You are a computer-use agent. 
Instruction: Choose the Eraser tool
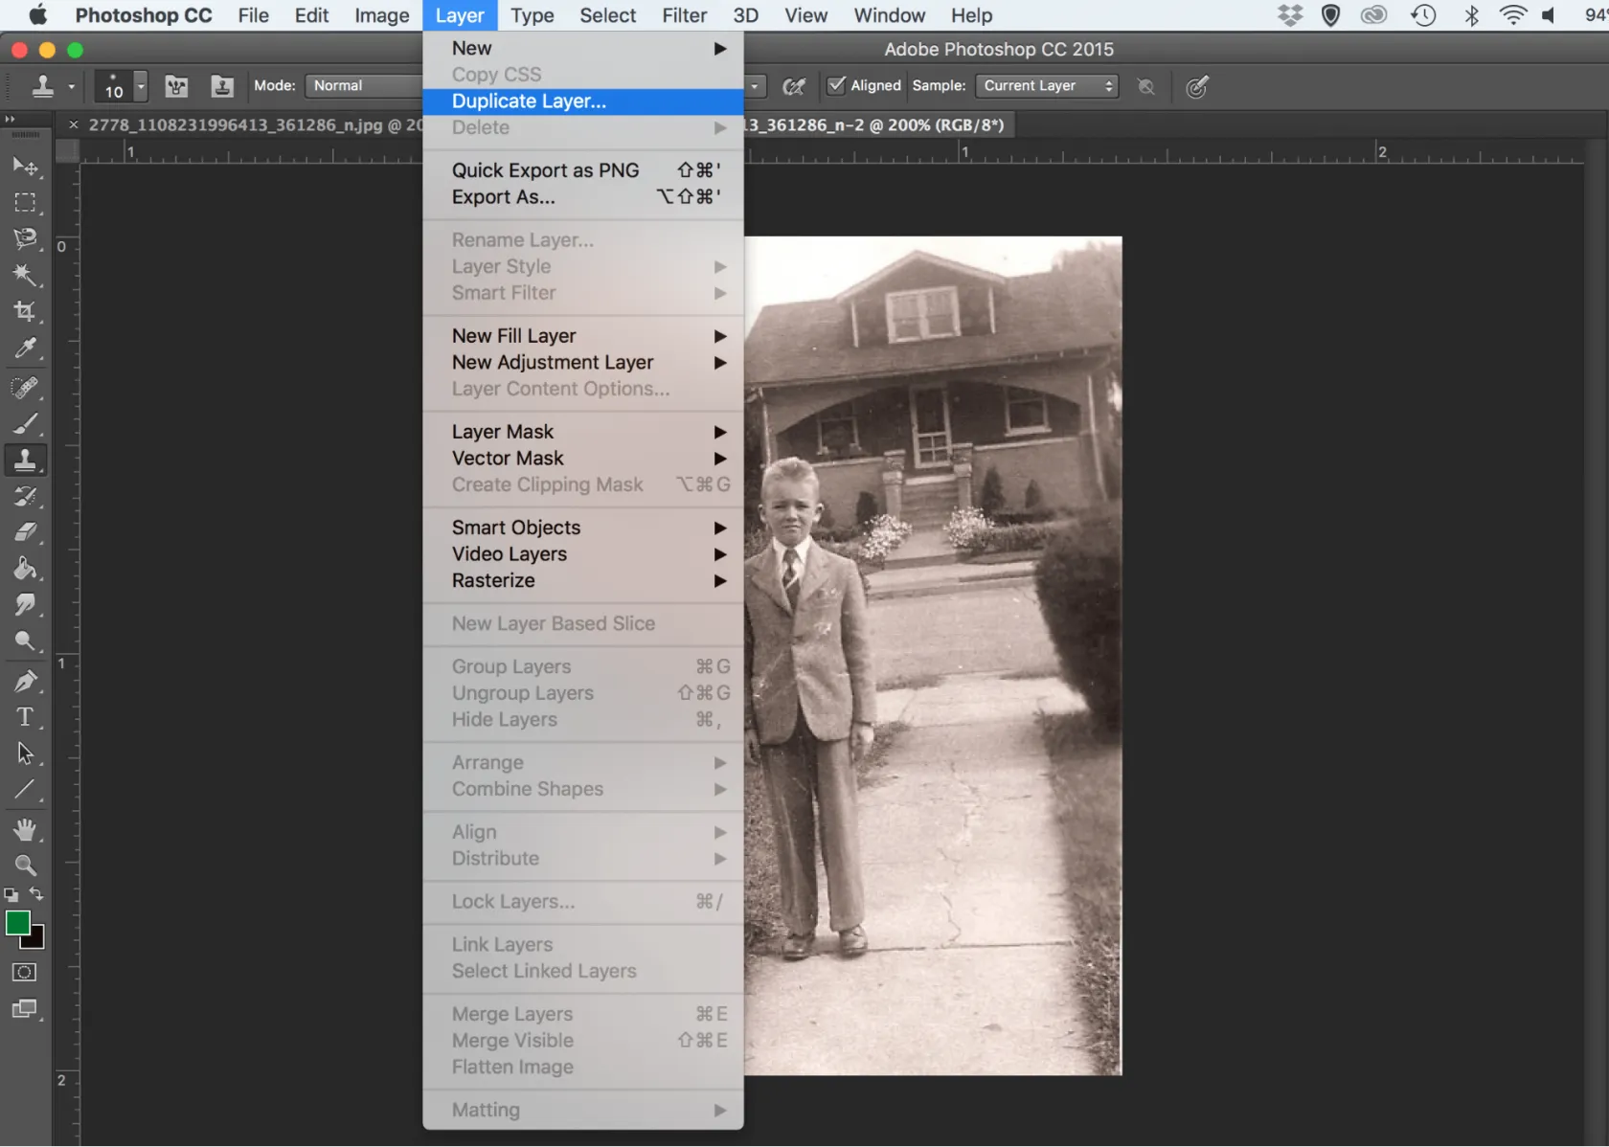click(25, 532)
